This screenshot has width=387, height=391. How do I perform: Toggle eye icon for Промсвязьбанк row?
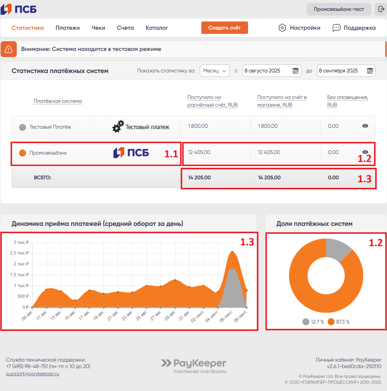pyautogui.click(x=365, y=152)
